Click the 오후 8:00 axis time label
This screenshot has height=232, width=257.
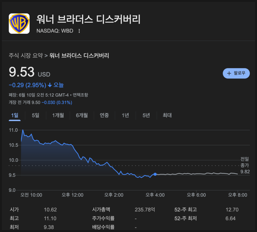pyautogui.click(x=238, y=195)
